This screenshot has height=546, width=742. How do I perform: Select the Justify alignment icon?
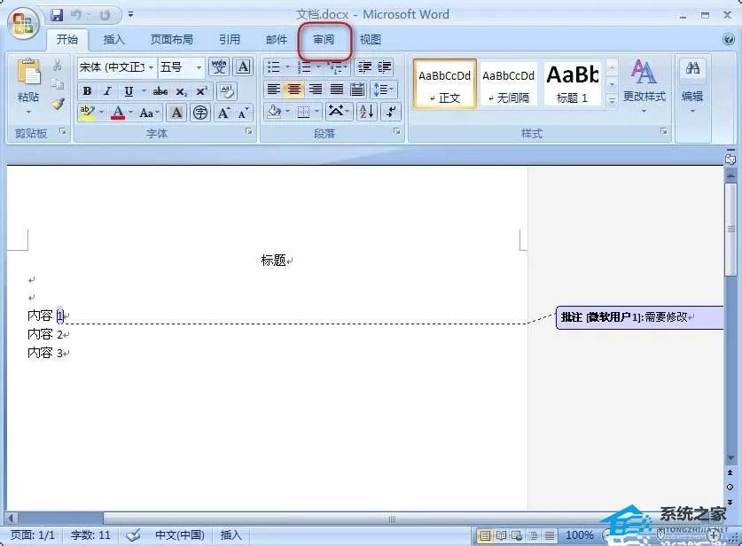coord(337,90)
